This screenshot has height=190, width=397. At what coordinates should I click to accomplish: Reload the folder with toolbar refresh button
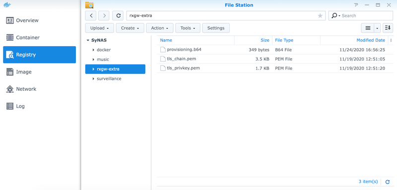(118, 16)
